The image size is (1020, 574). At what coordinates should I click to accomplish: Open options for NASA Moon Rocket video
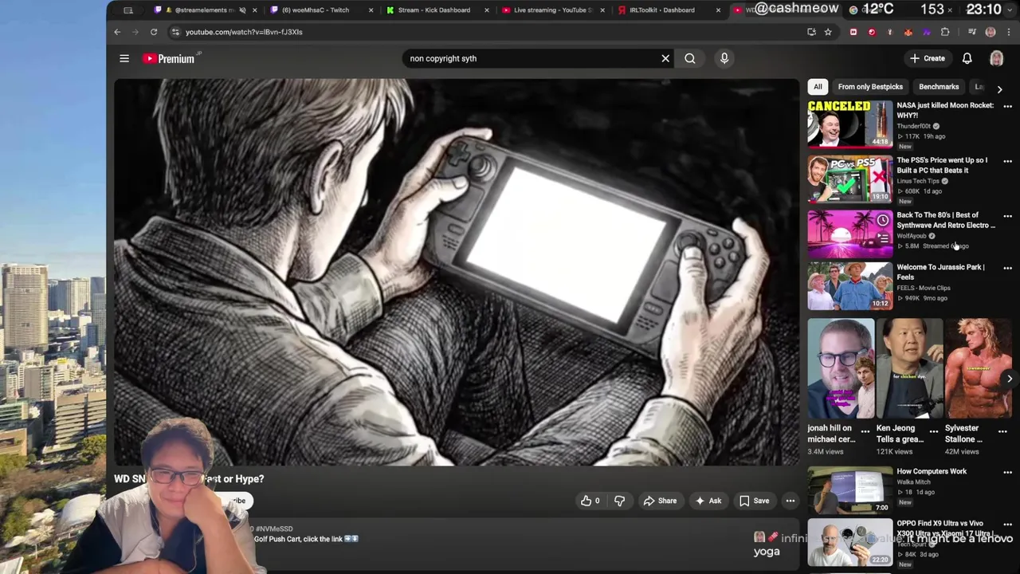click(x=1007, y=106)
